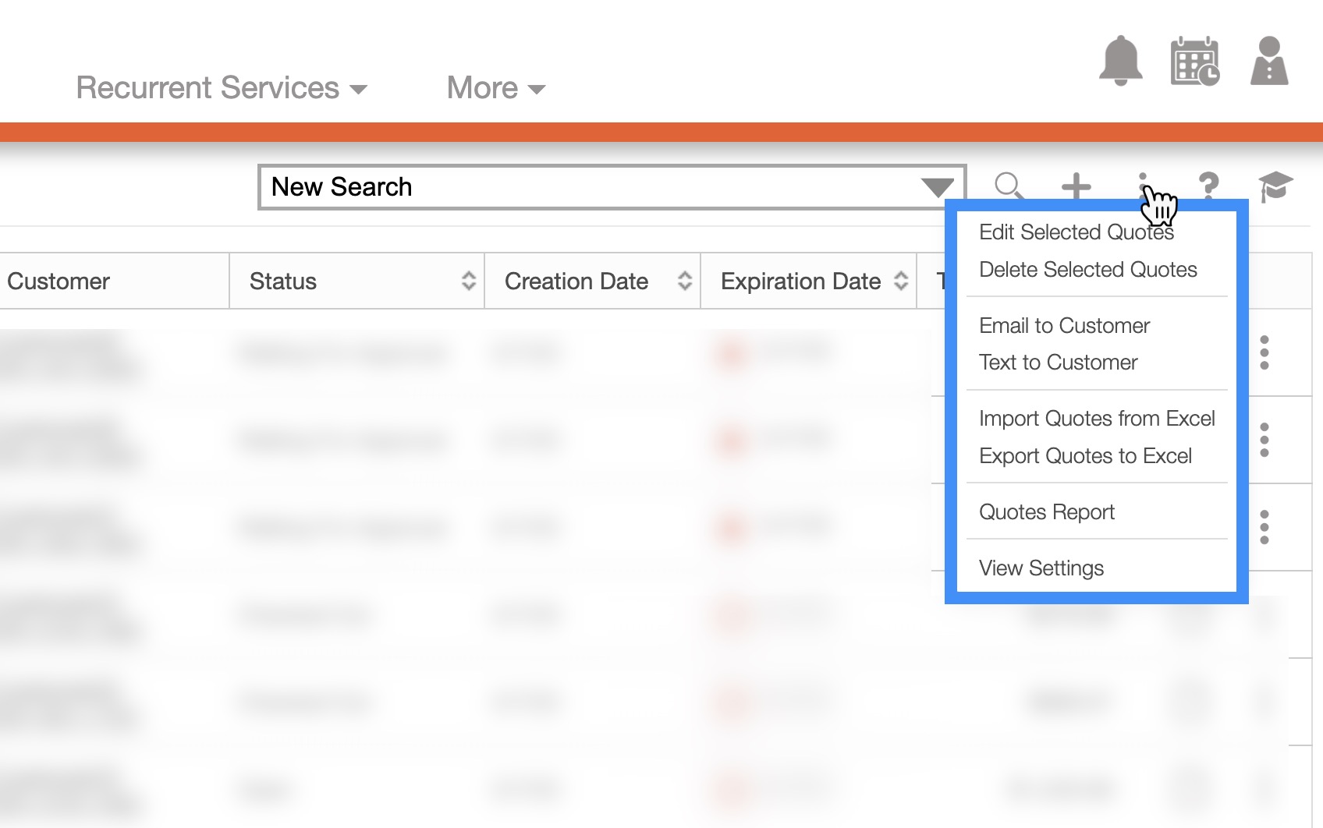Click the magnifying glass search icon
Screen dimensions: 1323x828
[1009, 186]
